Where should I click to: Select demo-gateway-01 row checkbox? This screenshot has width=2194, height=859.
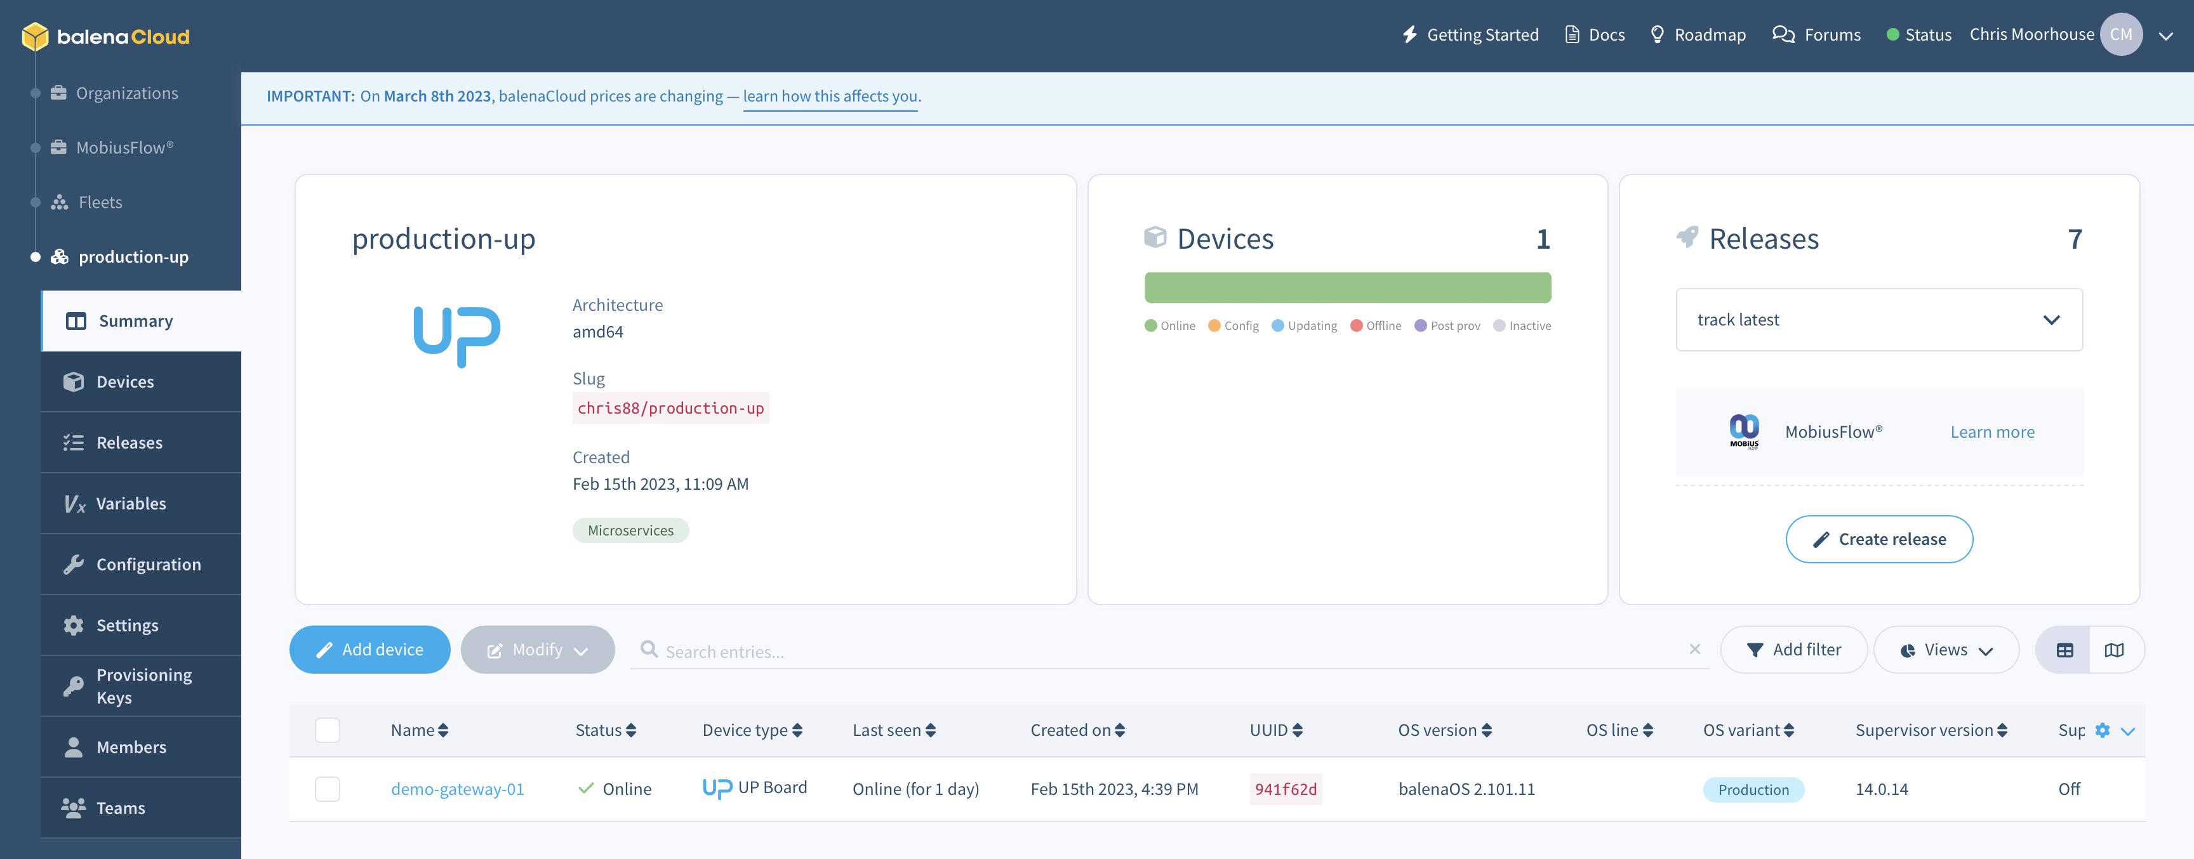point(327,789)
